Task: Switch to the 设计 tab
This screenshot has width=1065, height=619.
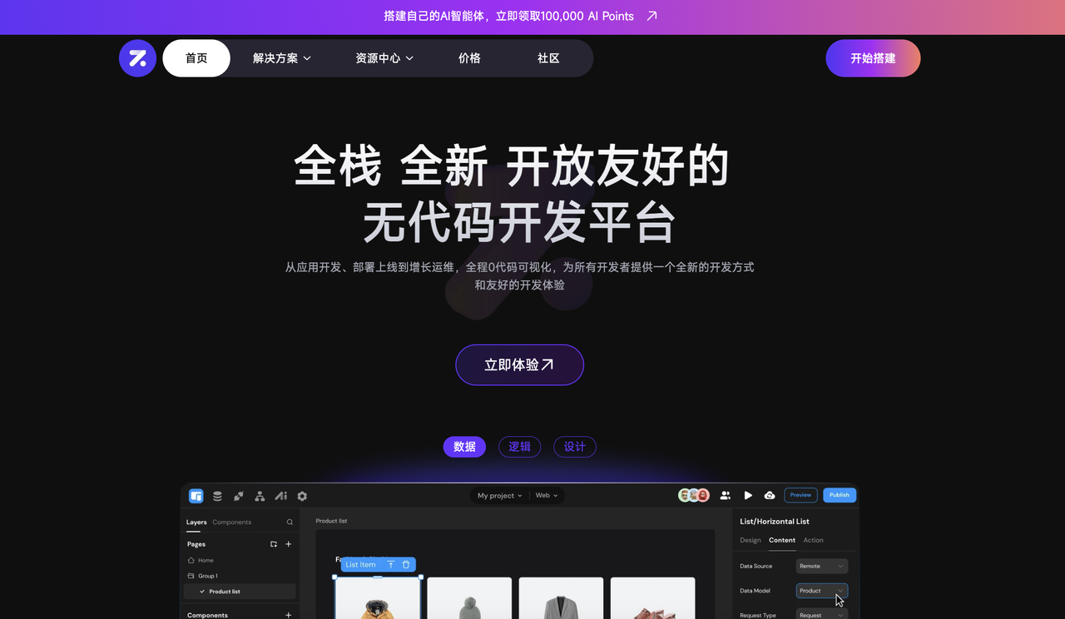Action: [x=575, y=447]
